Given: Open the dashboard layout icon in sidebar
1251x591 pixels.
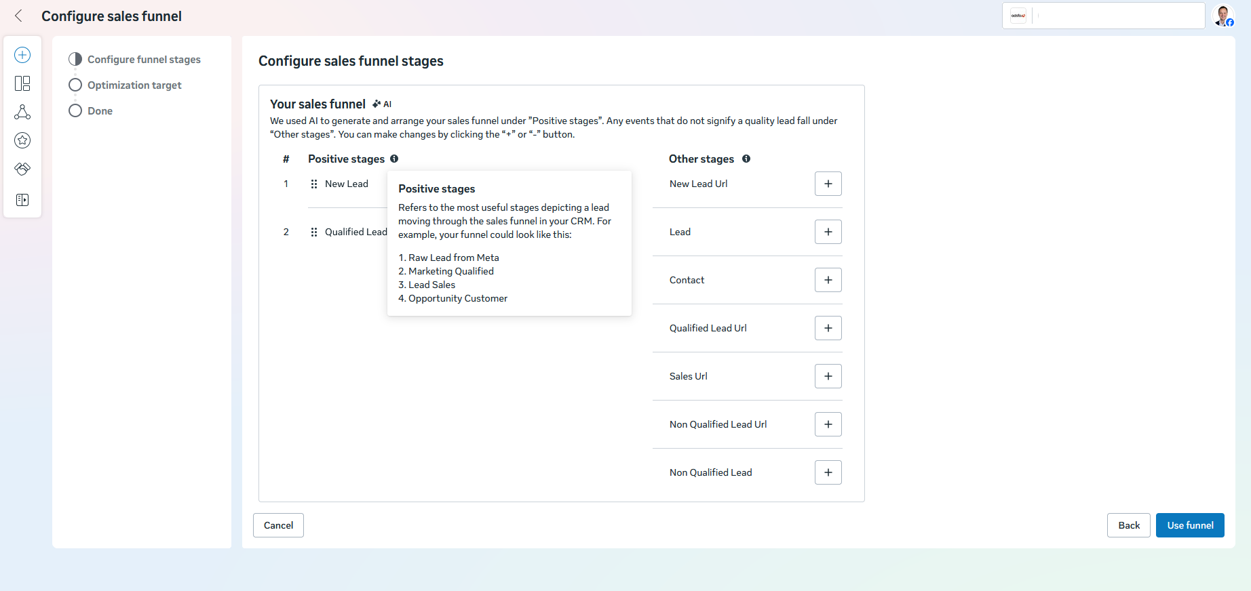Looking at the screenshot, I should [x=22, y=83].
